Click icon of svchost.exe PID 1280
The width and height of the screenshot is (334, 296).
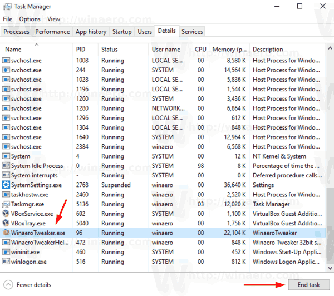pyautogui.click(x=6, y=108)
